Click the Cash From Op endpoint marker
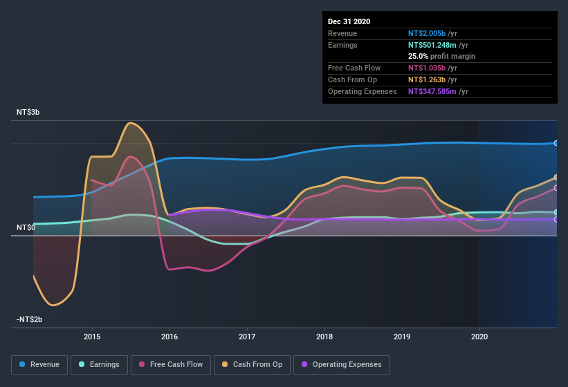 (556, 177)
